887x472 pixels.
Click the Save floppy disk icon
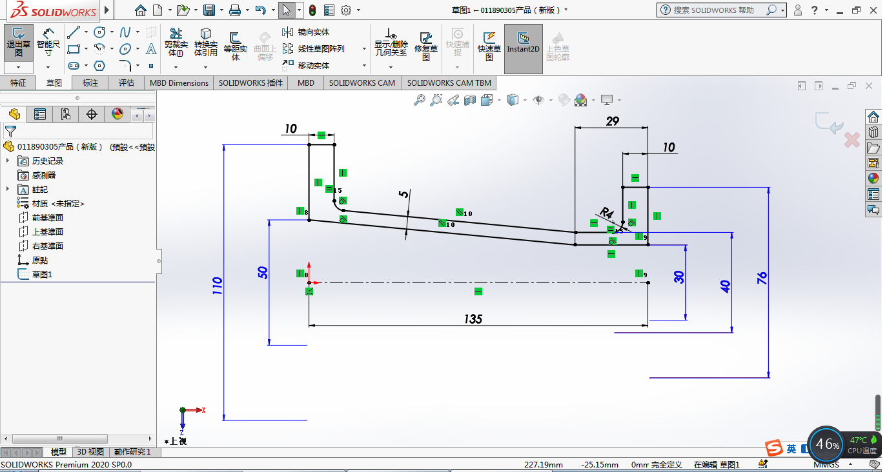[x=209, y=10]
